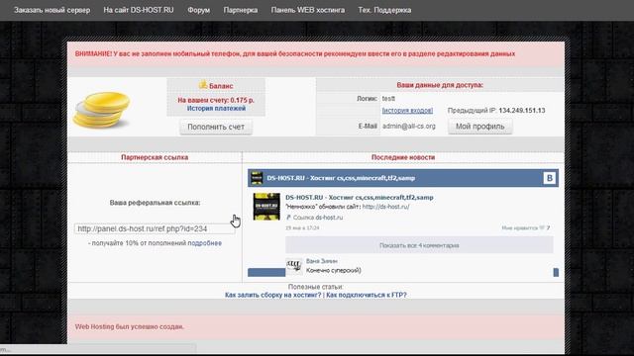Click the VK logo icon in news header
The image size is (634, 356).
coord(549,178)
